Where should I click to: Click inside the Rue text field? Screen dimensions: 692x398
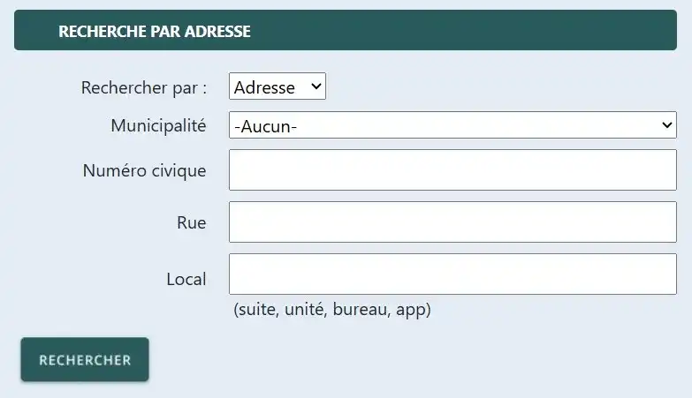tap(452, 222)
